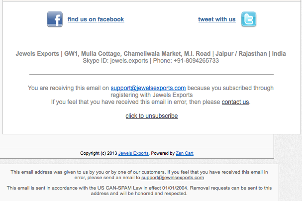Click the 'registering with Jewels Exports' text line
This screenshot has width=302, height=201.
151,95
